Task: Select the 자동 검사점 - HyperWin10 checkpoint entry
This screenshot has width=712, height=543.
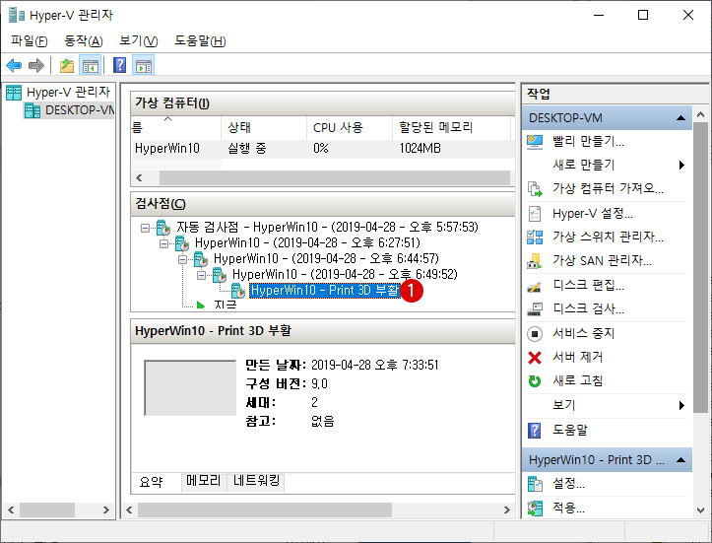Action: coord(327,228)
